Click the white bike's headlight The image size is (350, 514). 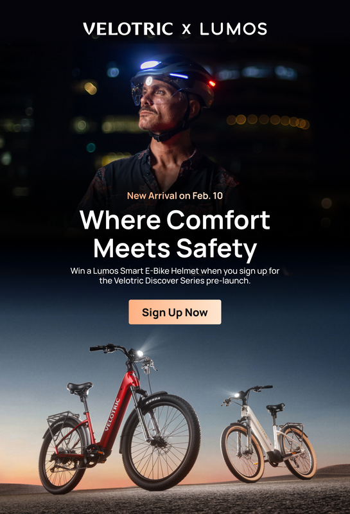point(236,395)
